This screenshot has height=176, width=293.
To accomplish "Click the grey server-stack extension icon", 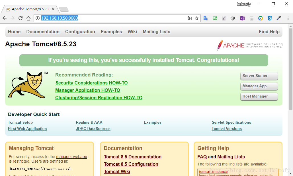I will (251, 18).
